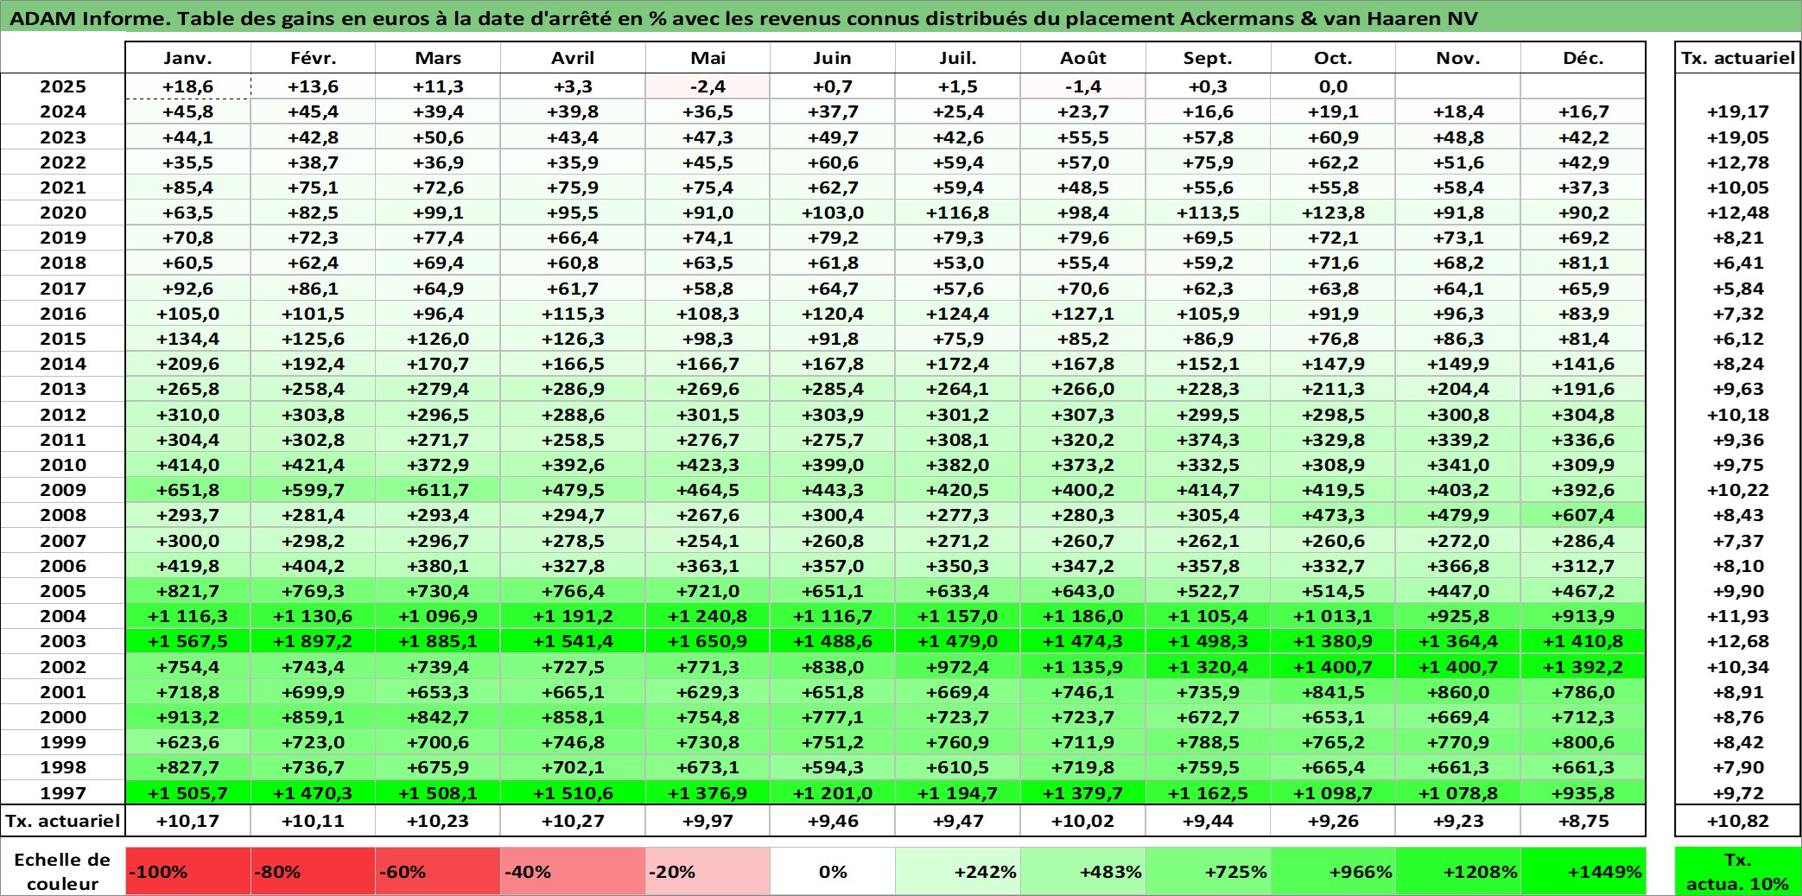Click the +607,4 cell in December 2008
Viewport: 1802px width, 896px height.
(1583, 515)
